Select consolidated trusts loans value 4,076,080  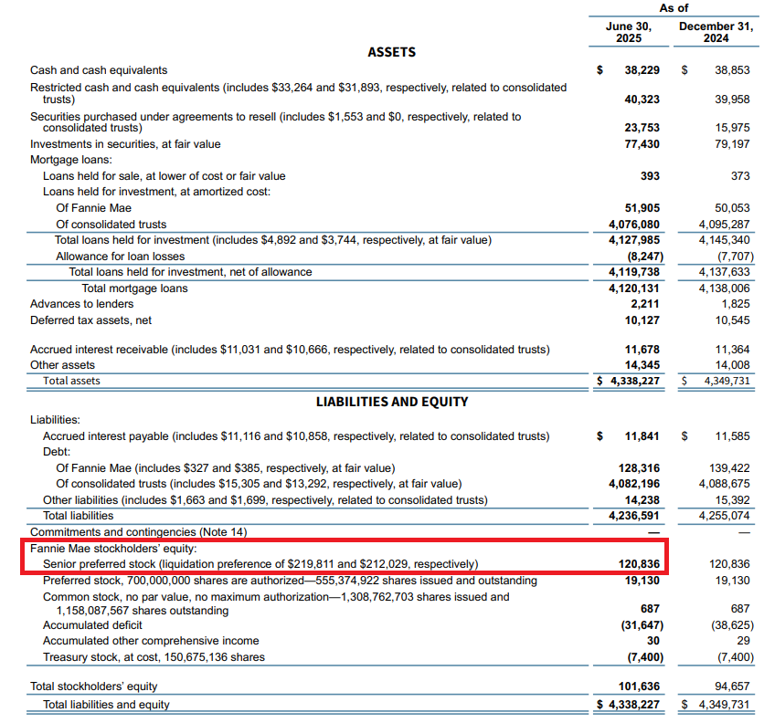click(x=634, y=225)
